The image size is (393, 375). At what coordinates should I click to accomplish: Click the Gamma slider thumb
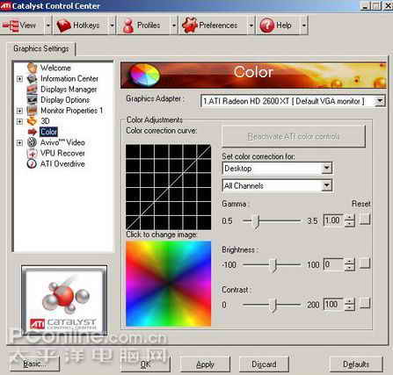click(256, 221)
